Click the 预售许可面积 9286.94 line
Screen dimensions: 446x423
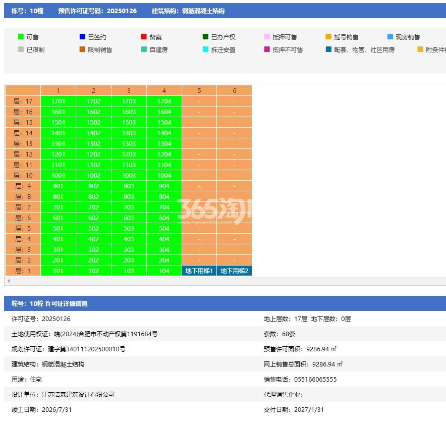click(x=300, y=349)
